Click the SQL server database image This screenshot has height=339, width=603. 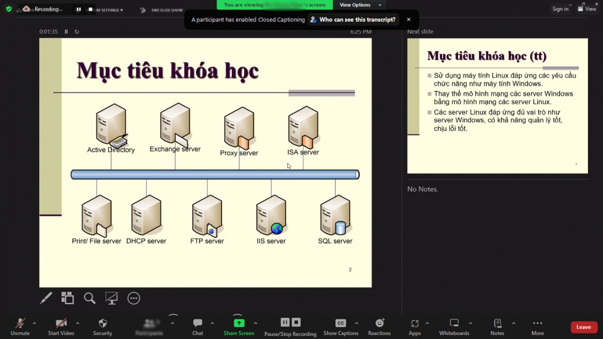coord(335,216)
